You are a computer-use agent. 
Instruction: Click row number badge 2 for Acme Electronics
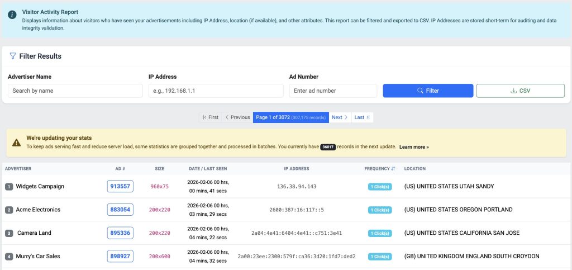9,210
